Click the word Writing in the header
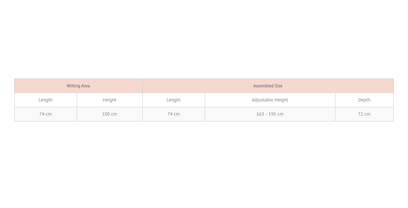This screenshot has width=408, height=208. [73, 86]
